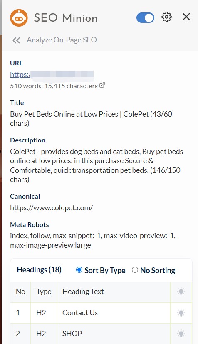Click the Analyze On-Page SEO breadcrumb
198x344 pixels.
(x=62, y=40)
